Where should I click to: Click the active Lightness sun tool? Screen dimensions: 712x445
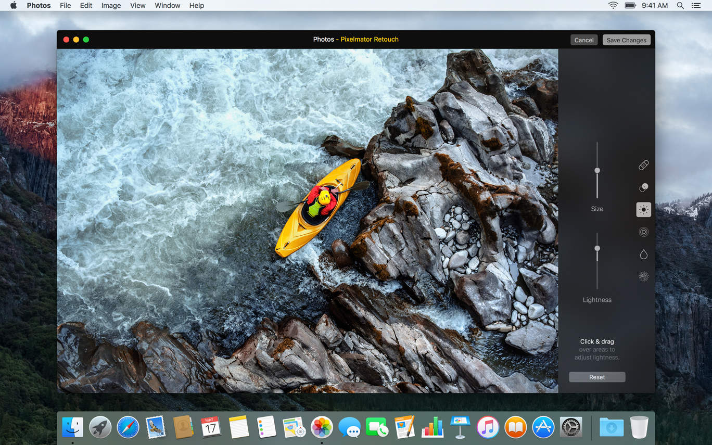click(x=643, y=210)
